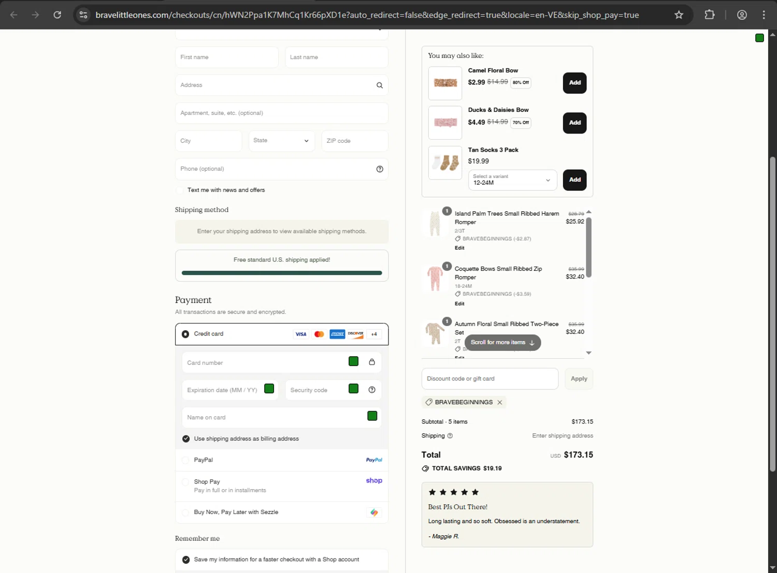777x573 pixels.
Task: Click Sezzle logo icon
Action: [x=374, y=512]
